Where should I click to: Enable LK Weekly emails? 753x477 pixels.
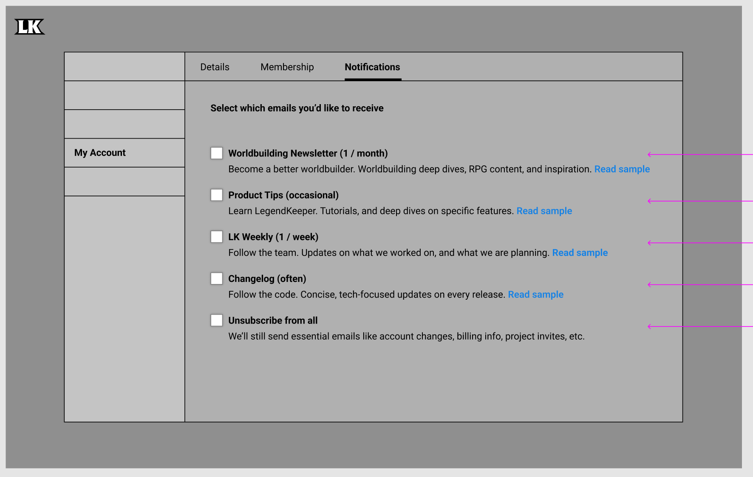(x=216, y=236)
